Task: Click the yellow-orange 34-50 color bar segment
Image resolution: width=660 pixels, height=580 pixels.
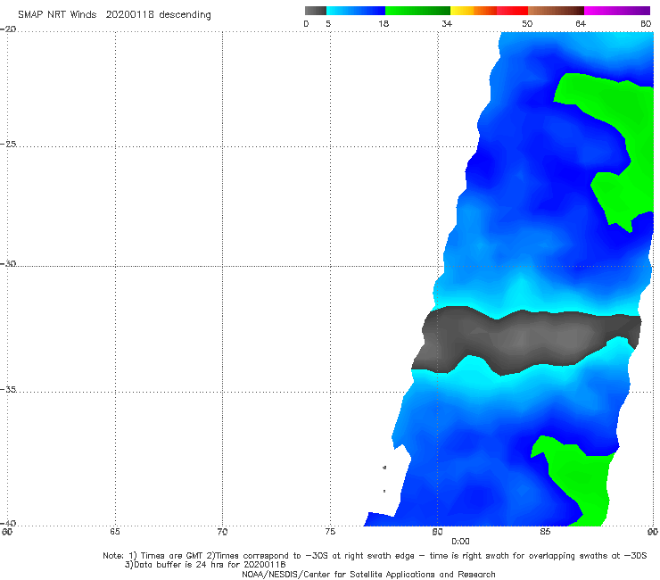Action: 489,11
